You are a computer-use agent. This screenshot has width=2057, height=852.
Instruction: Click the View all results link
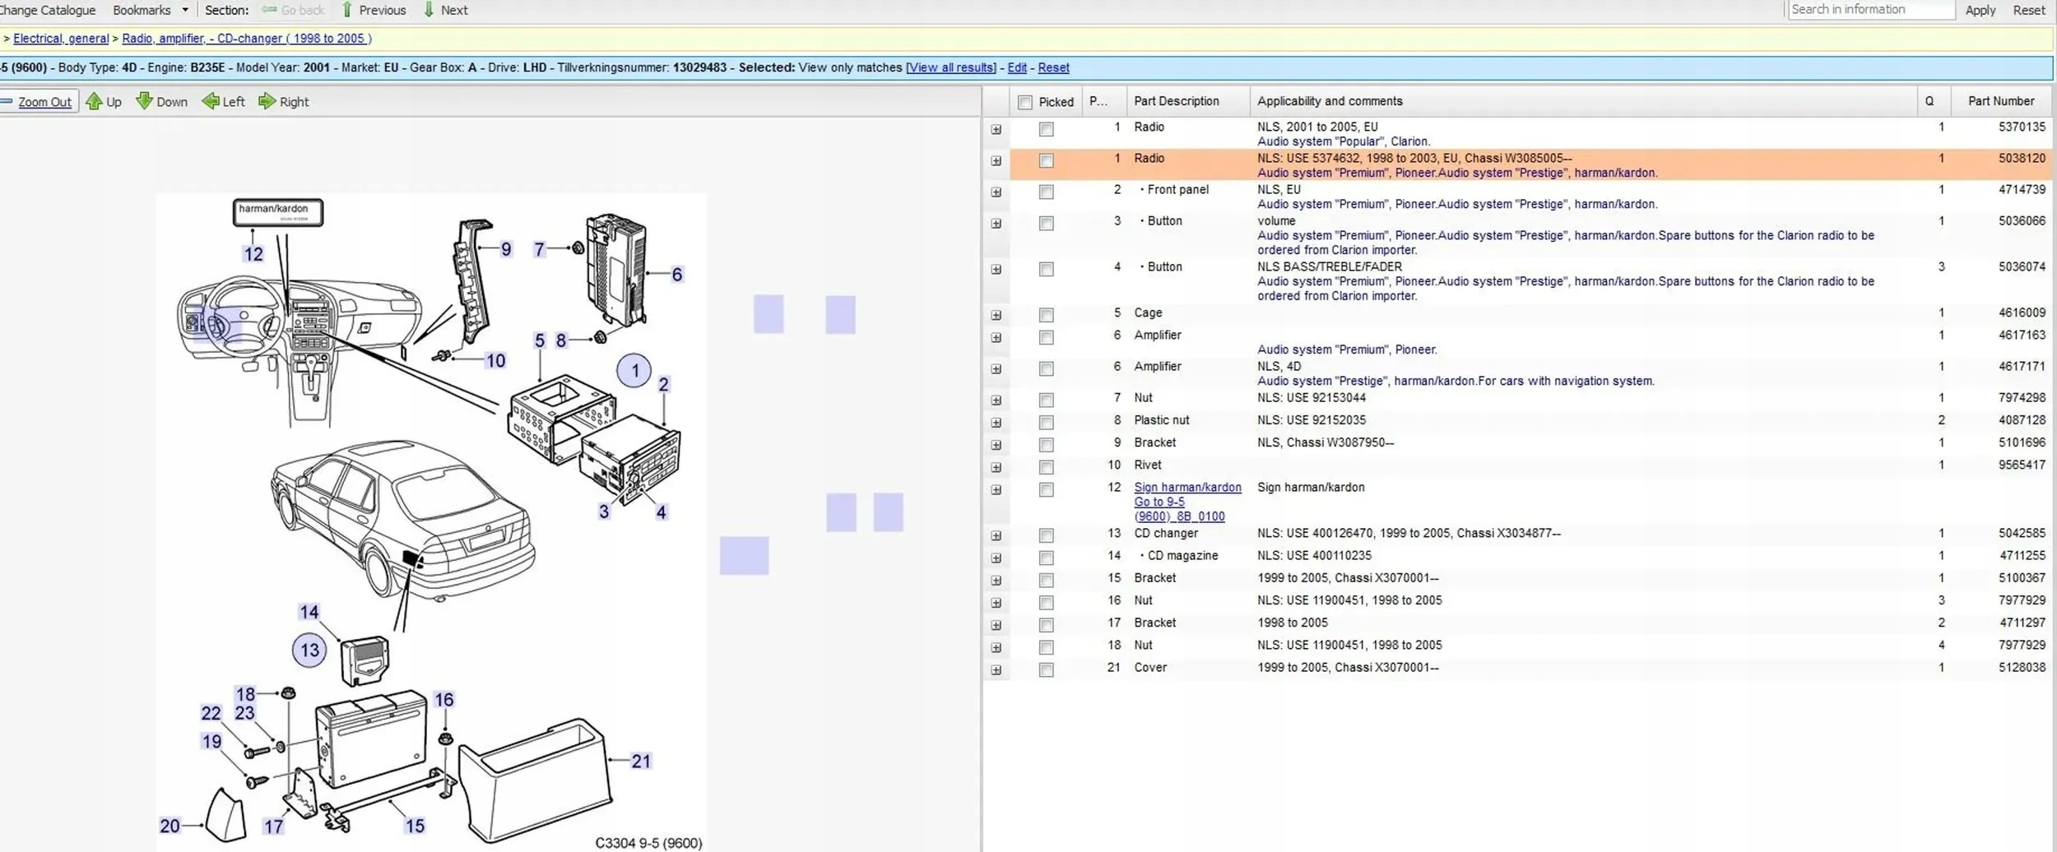(950, 67)
